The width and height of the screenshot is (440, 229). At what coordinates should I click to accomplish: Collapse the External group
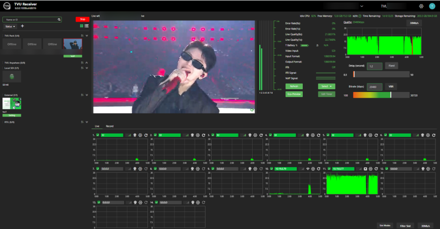coord(87,95)
